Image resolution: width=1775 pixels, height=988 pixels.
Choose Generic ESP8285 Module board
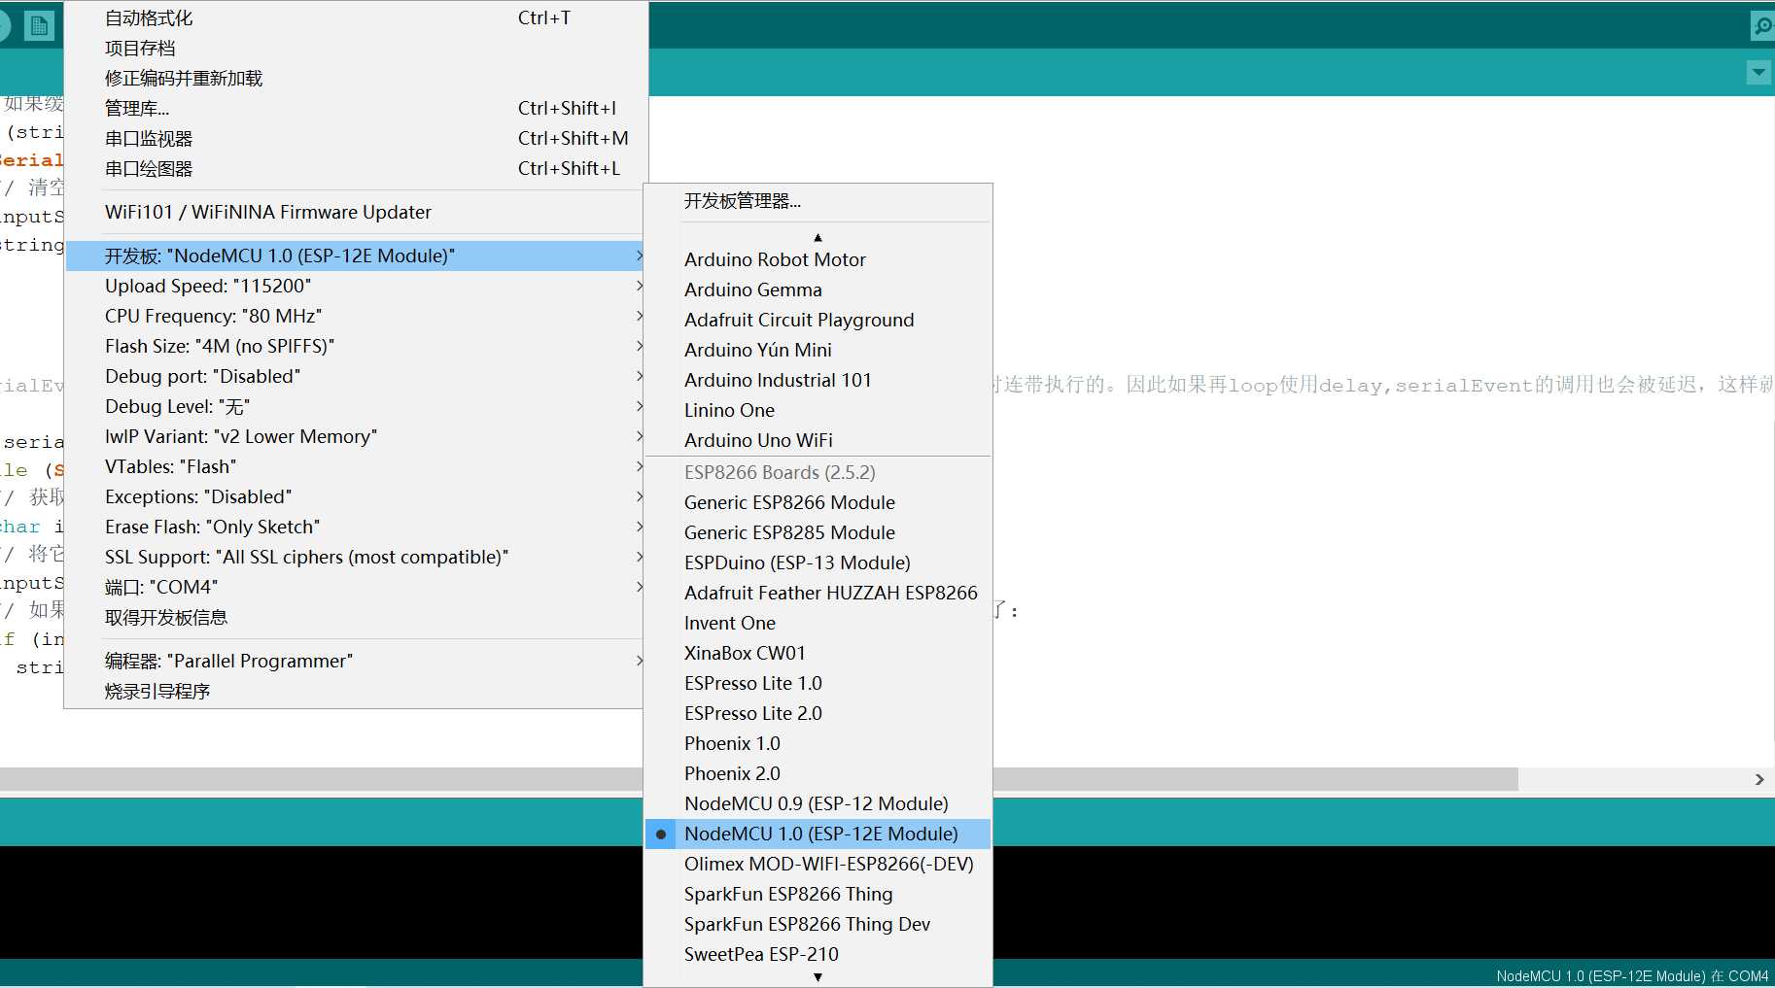(818, 532)
